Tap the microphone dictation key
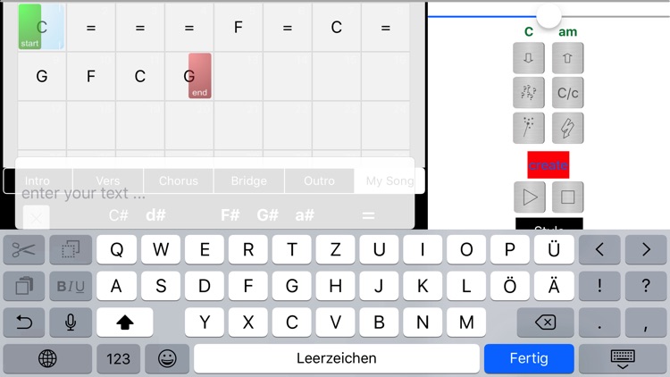The width and height of the screenshot is (670, 377). click(x=71, y=323)
